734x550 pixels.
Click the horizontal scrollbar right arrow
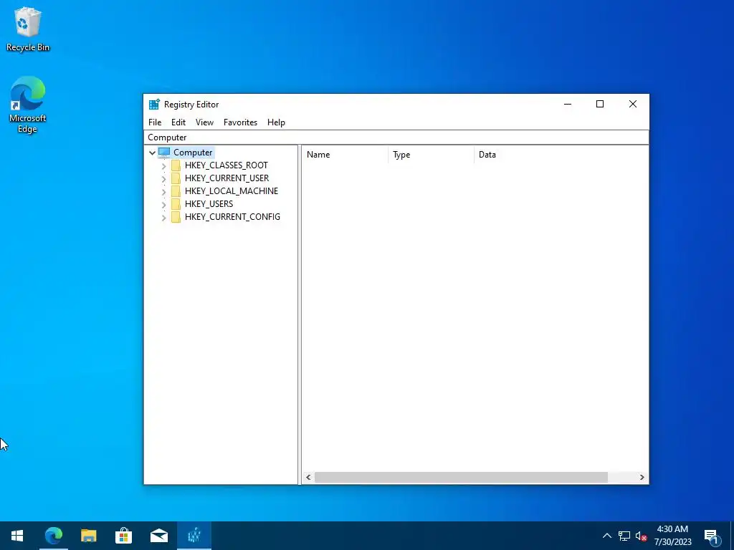642,478
